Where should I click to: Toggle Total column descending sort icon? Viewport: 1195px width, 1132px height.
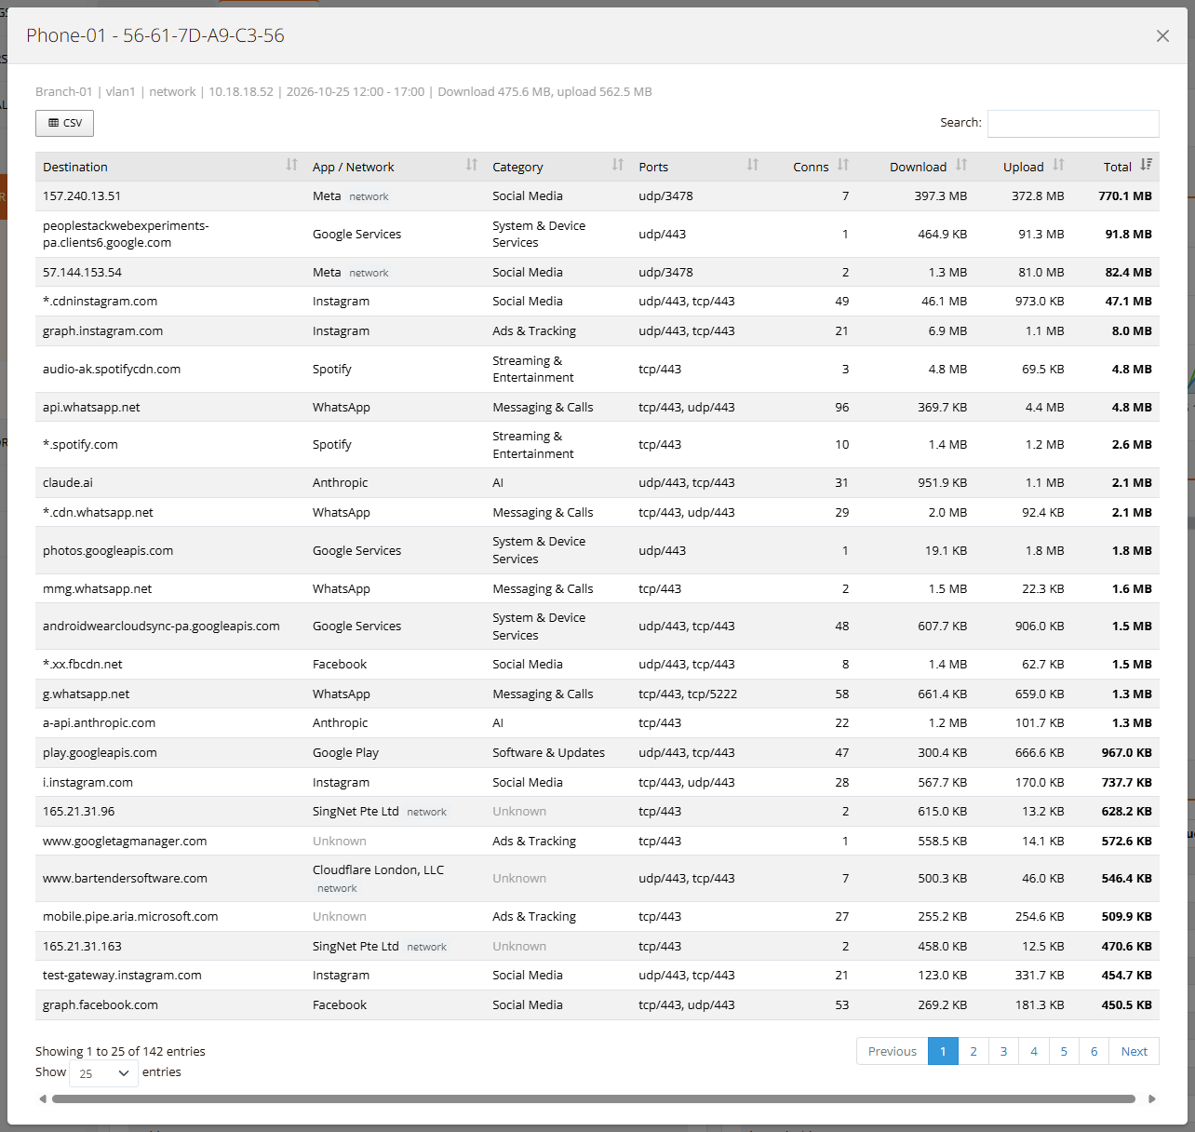click(1146, 165)
